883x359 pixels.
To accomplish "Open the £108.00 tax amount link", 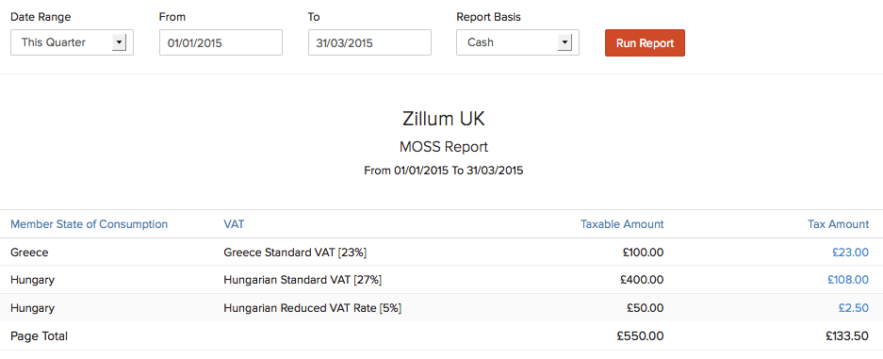I will pyautogui.click(x=848, y=280).
